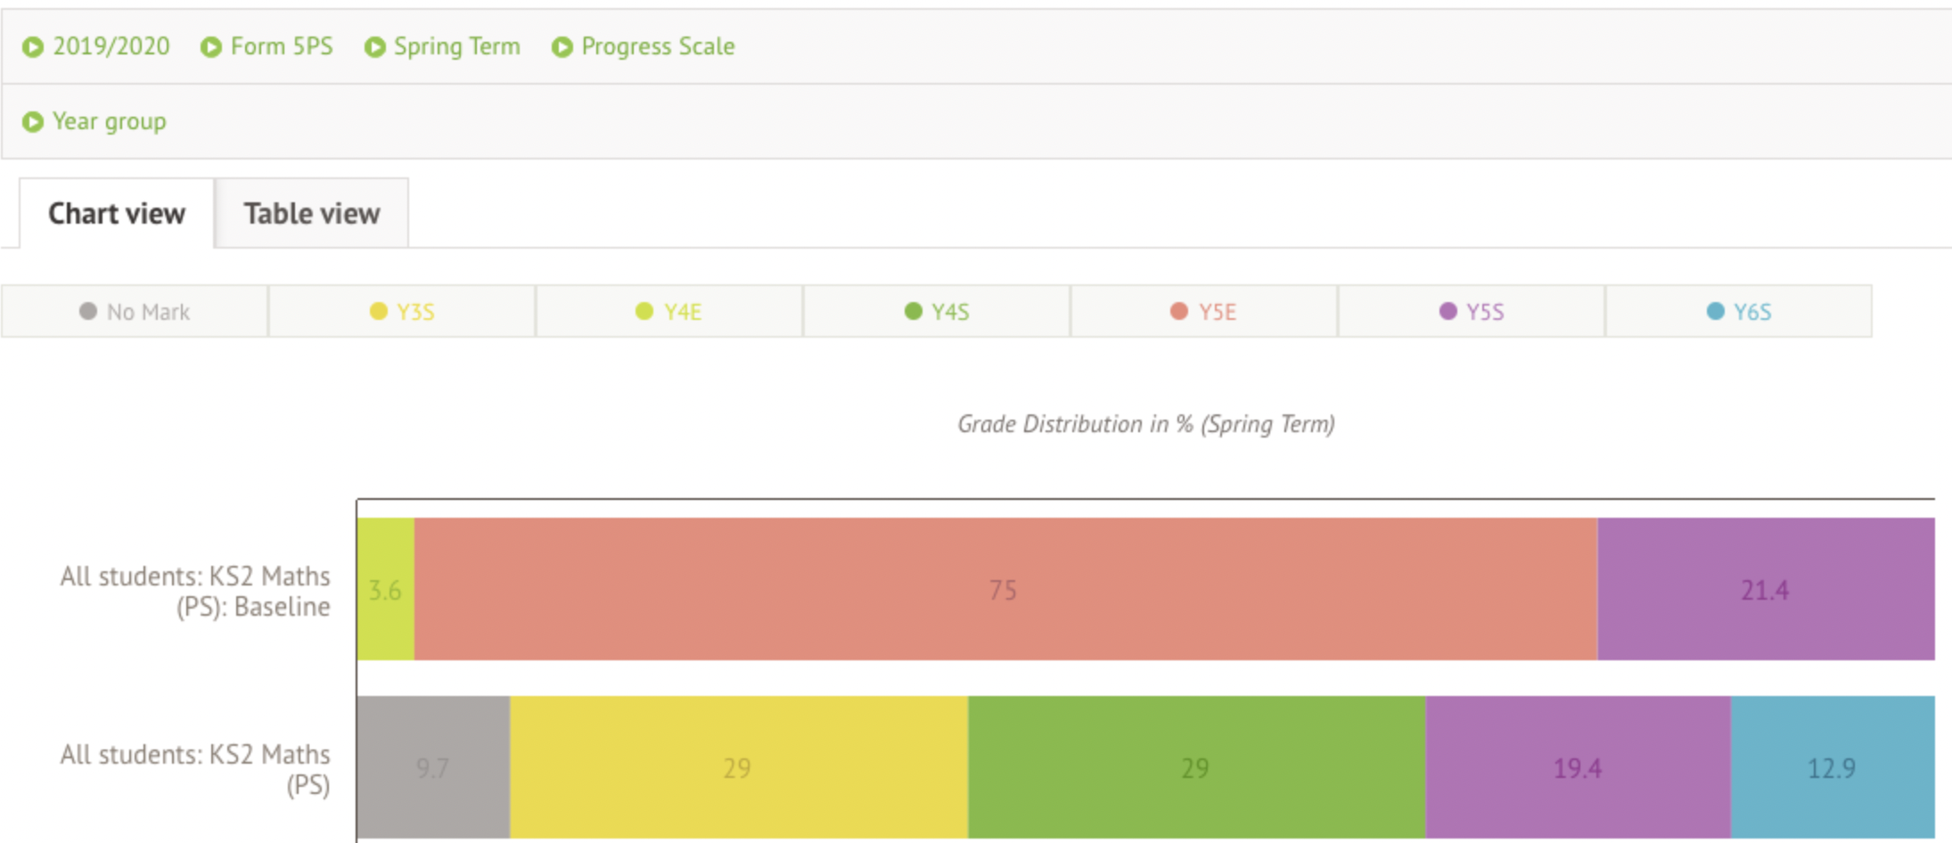The image size is (1952, 843).
Task: Switch to the Table view tab
Action: (x=312, y=214)
